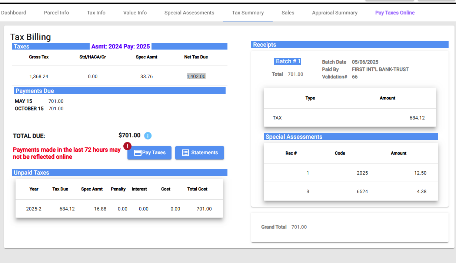Click the credit card icon on Pay Taxes

(x=138, y=153)
